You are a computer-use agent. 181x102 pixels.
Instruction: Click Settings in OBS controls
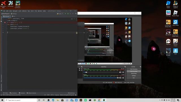click(x=134, y=76)
